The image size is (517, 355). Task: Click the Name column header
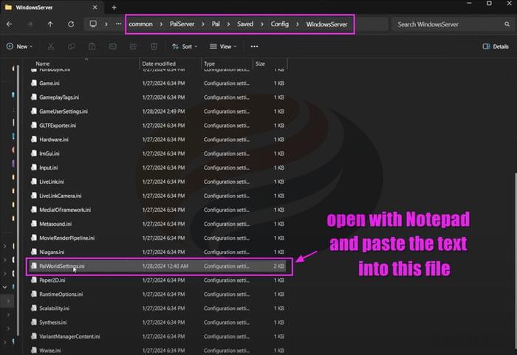(43, 64)
